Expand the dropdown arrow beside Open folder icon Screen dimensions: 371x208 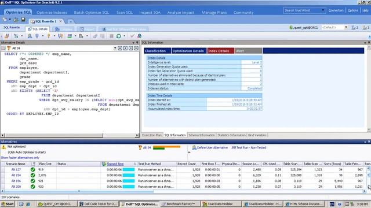click(10, 20)
